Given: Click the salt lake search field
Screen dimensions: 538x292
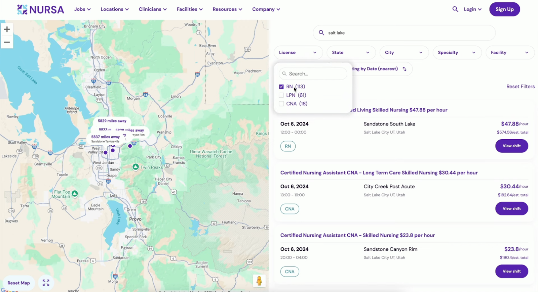Looking at the screenshot, I should coord(404,33).
